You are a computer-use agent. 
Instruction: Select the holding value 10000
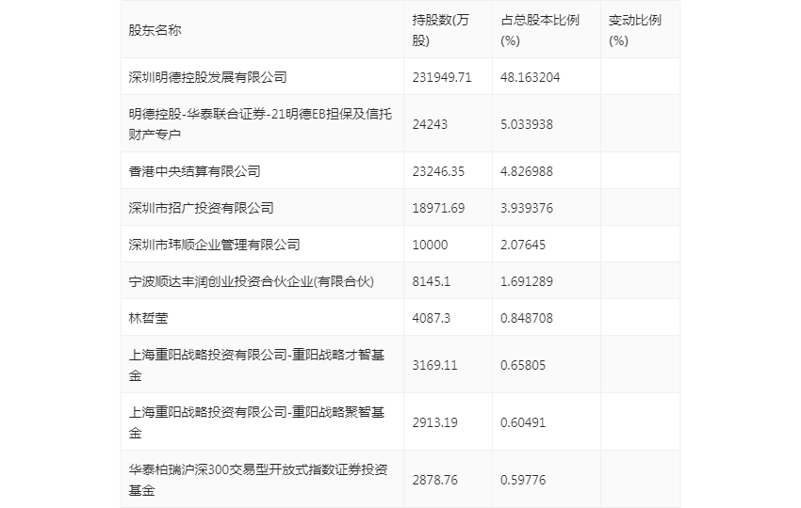pyautogui.click(x=430, y=245)
